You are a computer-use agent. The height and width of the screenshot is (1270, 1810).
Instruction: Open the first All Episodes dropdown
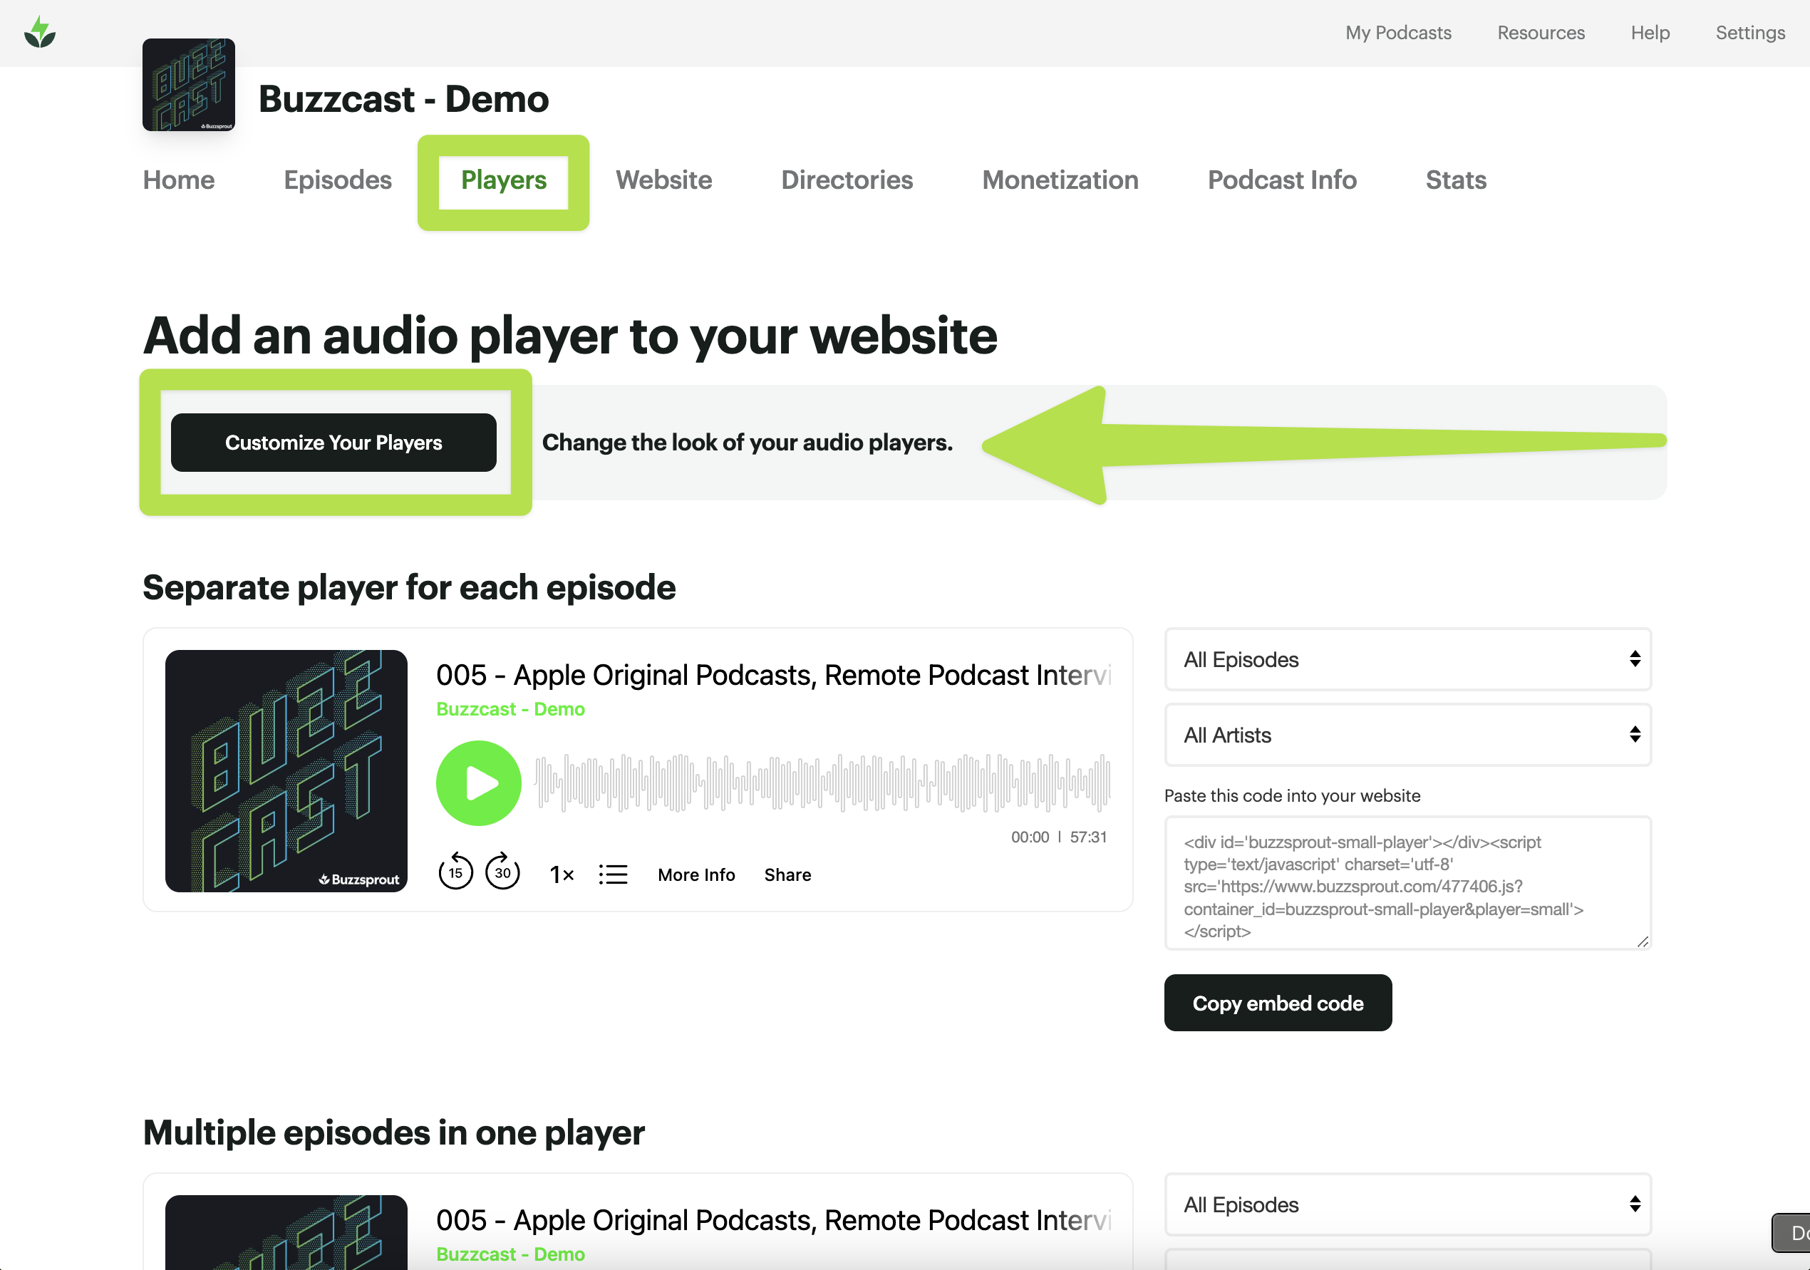[1407, 659]
